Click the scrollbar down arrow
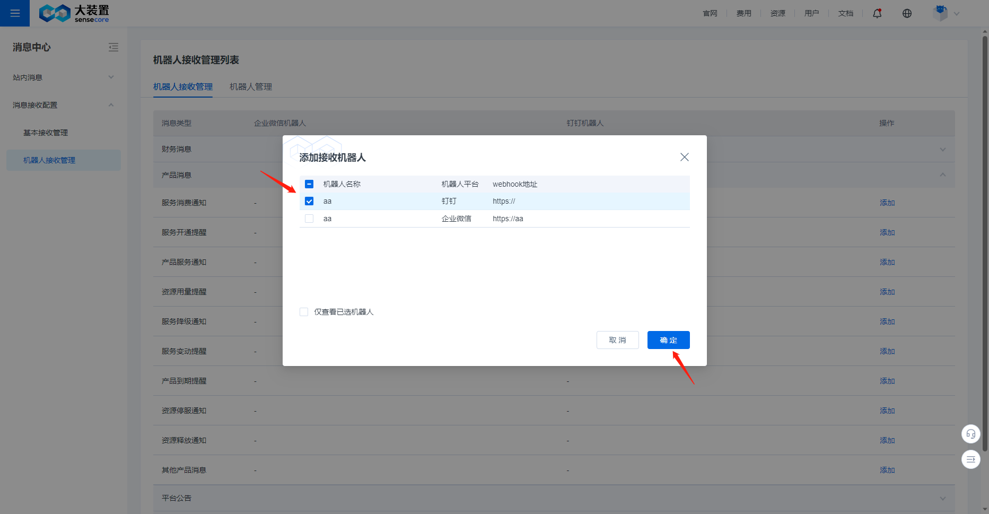The height and width of the screenshot is (514, 989). coord(985,510)
